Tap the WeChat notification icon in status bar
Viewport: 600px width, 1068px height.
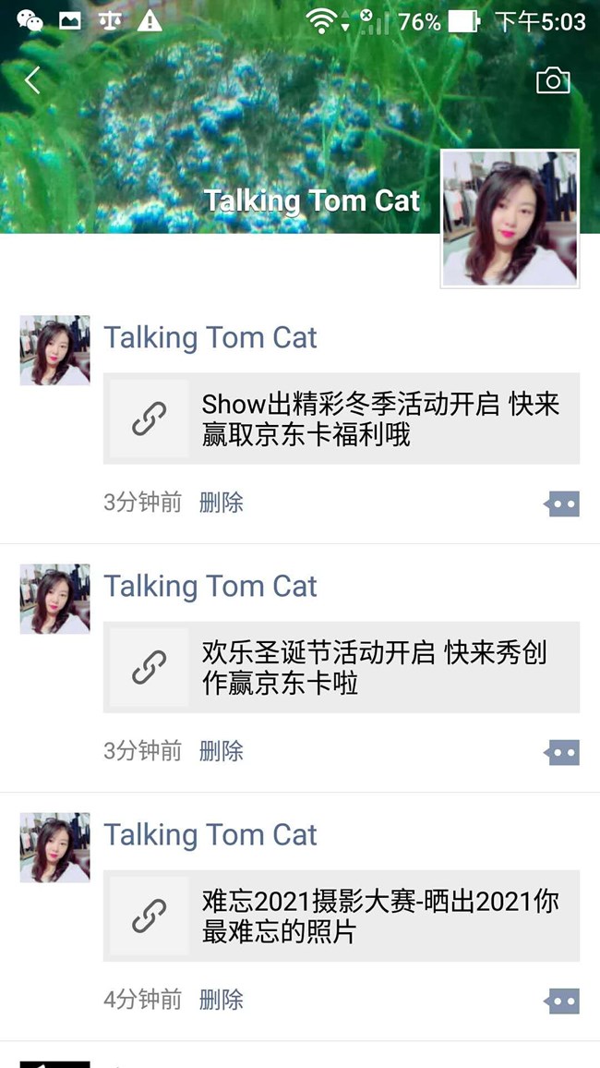pos(30,20)
